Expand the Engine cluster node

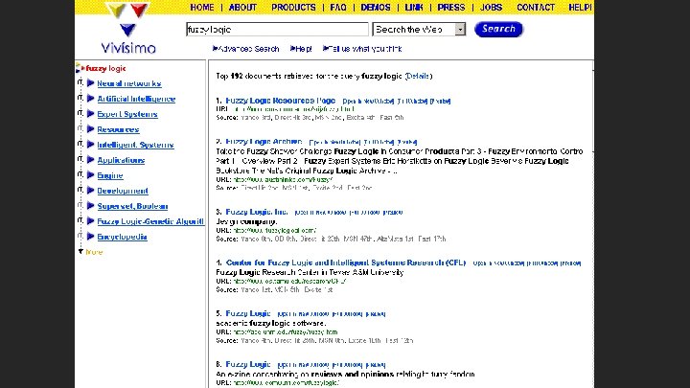pyautogui.click(x=80, y=174)
